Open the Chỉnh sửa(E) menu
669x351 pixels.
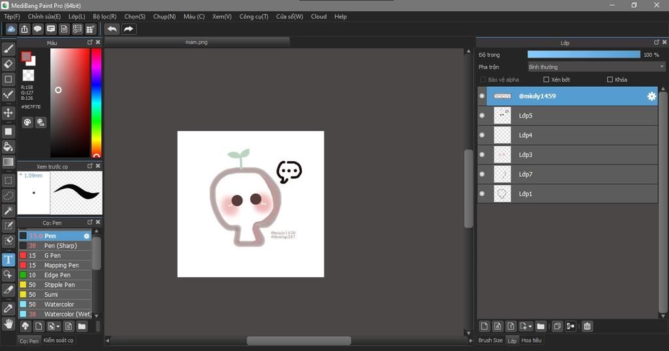[44, 16]
